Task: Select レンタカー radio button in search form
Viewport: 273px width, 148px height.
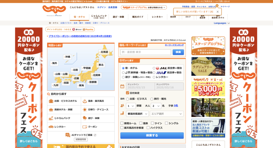Action: 154,77
